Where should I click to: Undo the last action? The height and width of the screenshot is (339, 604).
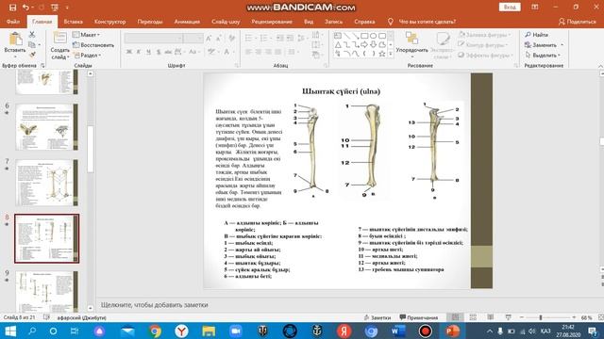25,8
